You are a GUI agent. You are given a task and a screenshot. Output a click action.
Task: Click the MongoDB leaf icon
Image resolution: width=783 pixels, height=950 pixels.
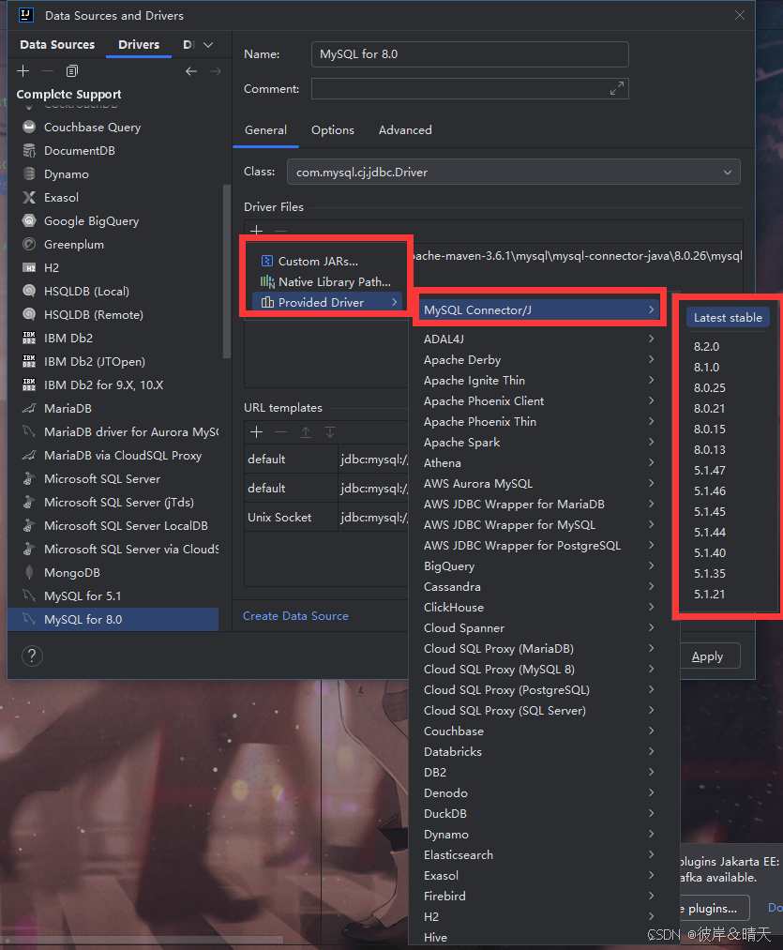[28, 573]
